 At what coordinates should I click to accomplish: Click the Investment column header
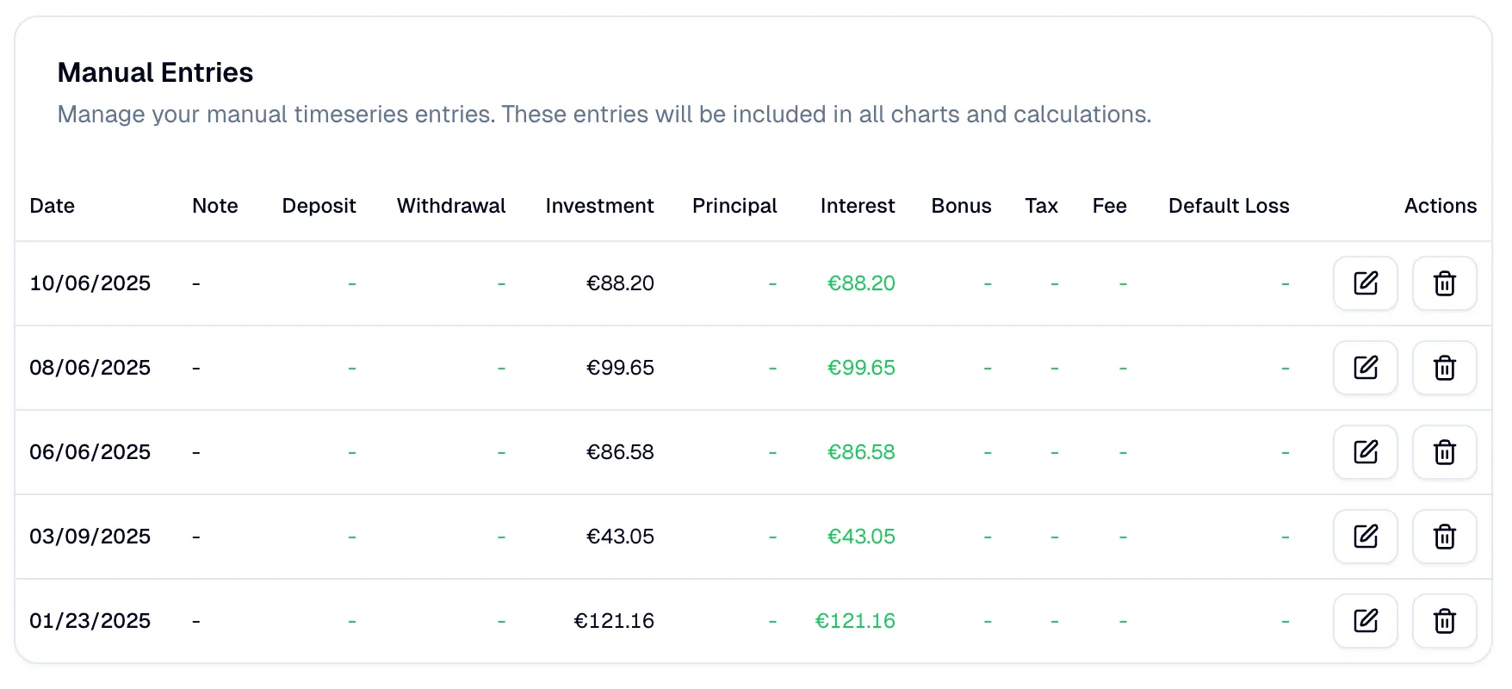(x=598, y=206)
